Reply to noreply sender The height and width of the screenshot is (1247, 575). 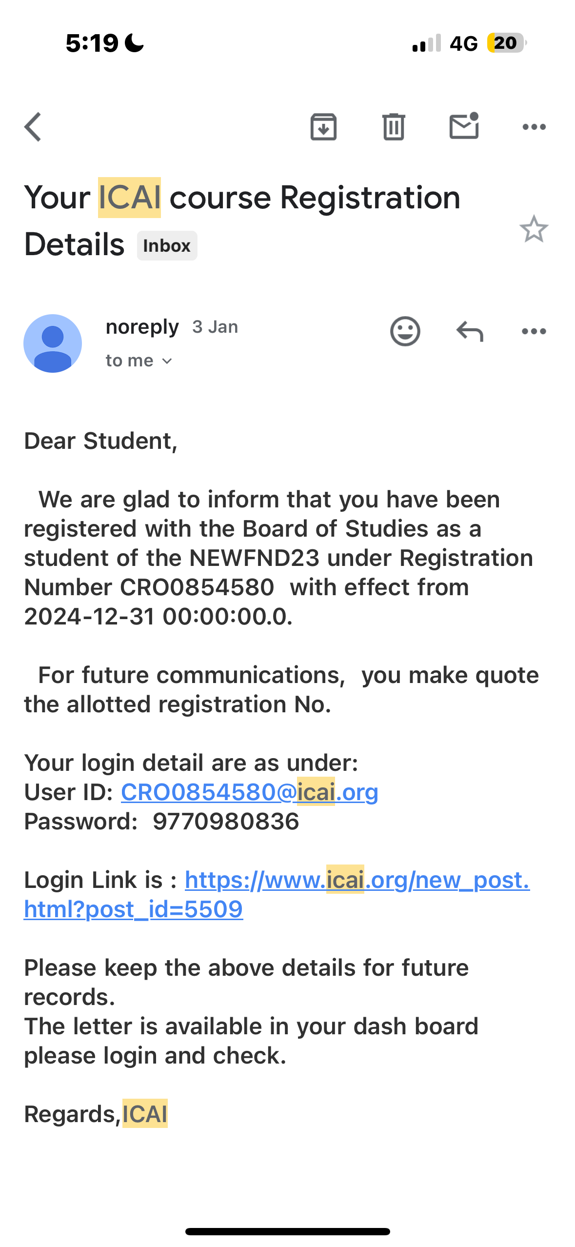click(x=470, y=332)
